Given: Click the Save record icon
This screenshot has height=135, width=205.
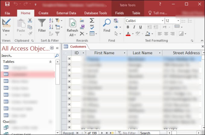Looking at the screenshot, I should (82, 27).
